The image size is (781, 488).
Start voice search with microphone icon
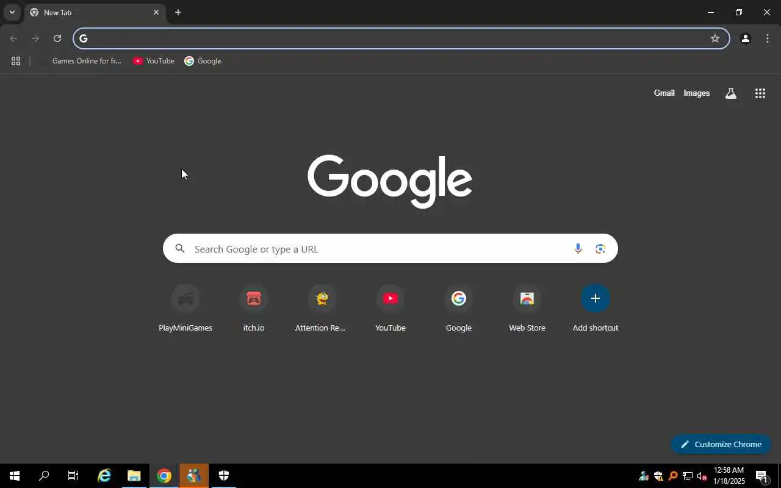pyautogui.click(x=578, y=248)
